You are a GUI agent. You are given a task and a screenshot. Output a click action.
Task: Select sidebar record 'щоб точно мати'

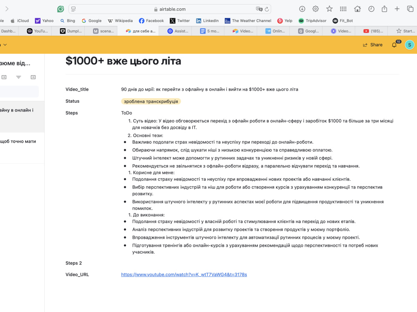(x=23, y=148)
